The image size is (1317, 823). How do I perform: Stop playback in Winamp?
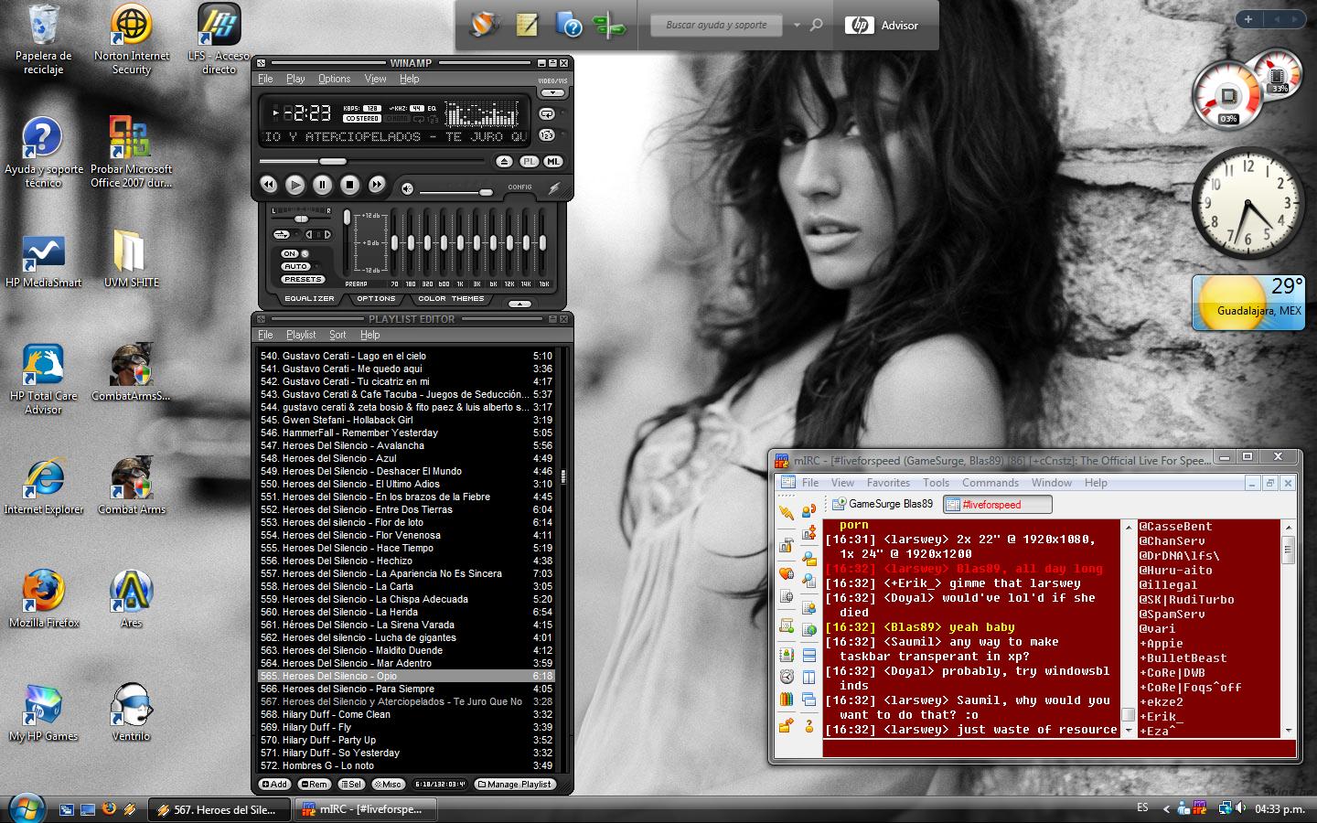click(x=349, y=185)
